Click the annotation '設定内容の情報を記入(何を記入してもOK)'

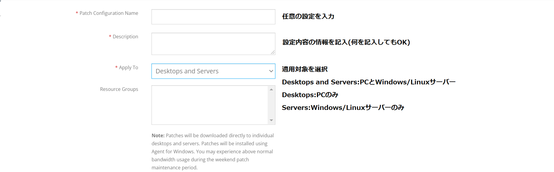pos(346,42)
